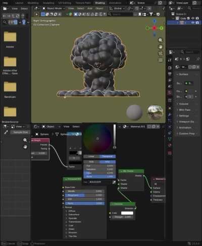The height and width of the screenshot is (246, 202).
Task: Open the Scene properties tab icon
Action: tap(170, 86)
